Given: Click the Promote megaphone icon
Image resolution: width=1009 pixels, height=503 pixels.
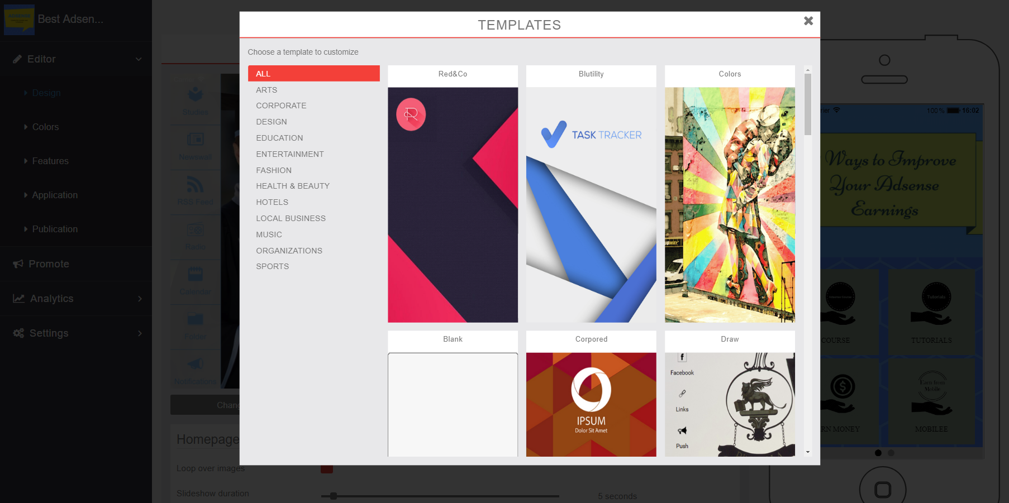Looking at the screenshot, I should (18, 264).
